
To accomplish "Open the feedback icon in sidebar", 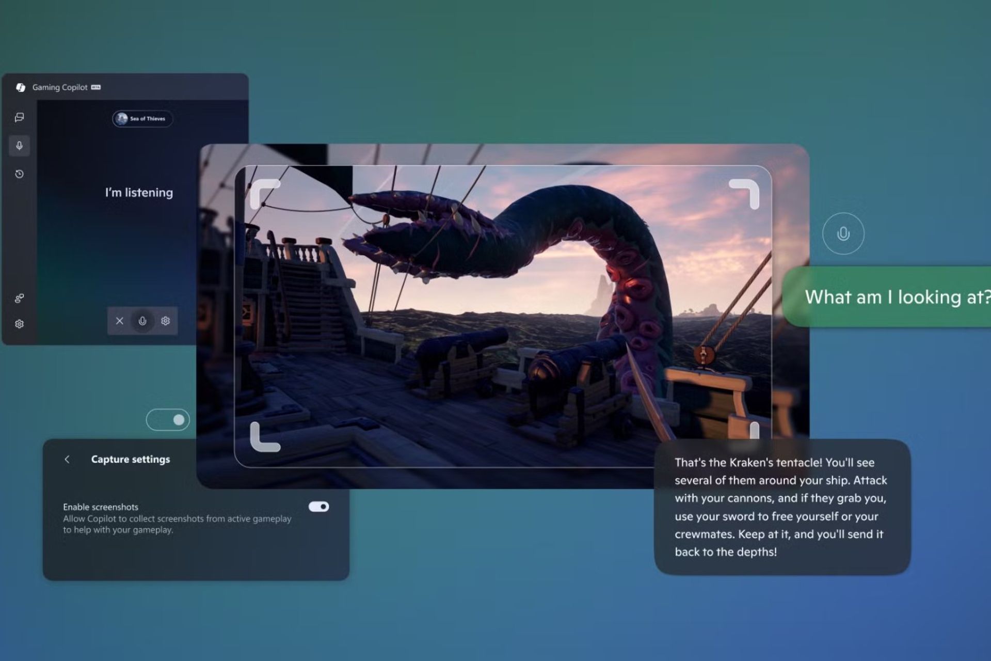I will coord(20,298).
